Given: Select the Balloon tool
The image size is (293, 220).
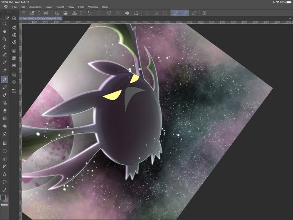Looking at the screenshot, I should [x=4, y=182].
